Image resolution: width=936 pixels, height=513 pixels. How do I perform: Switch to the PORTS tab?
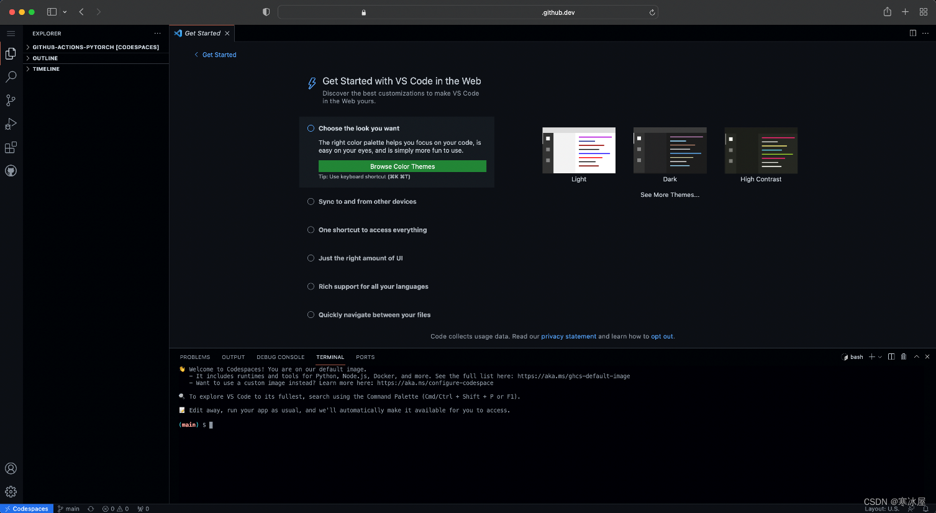pos(365,357)
